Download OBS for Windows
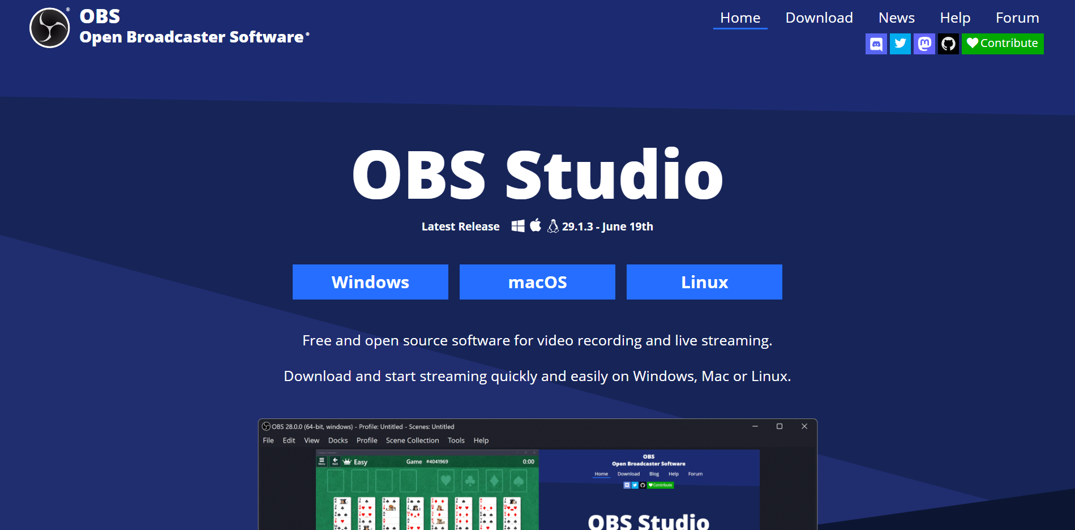The image size is (1075, 530). coord(370,282)
